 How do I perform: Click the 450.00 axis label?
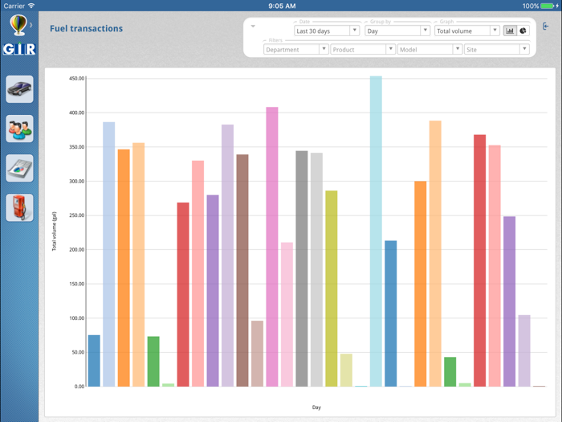[x=77, y=78]
